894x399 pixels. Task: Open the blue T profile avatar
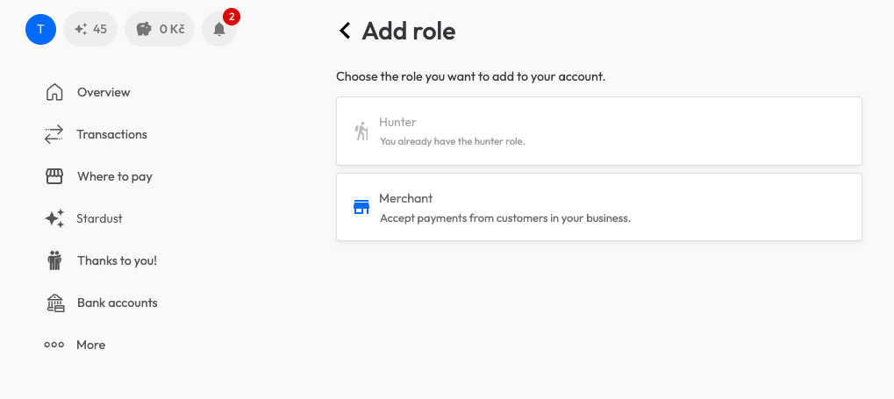click(x=40, y=29)
